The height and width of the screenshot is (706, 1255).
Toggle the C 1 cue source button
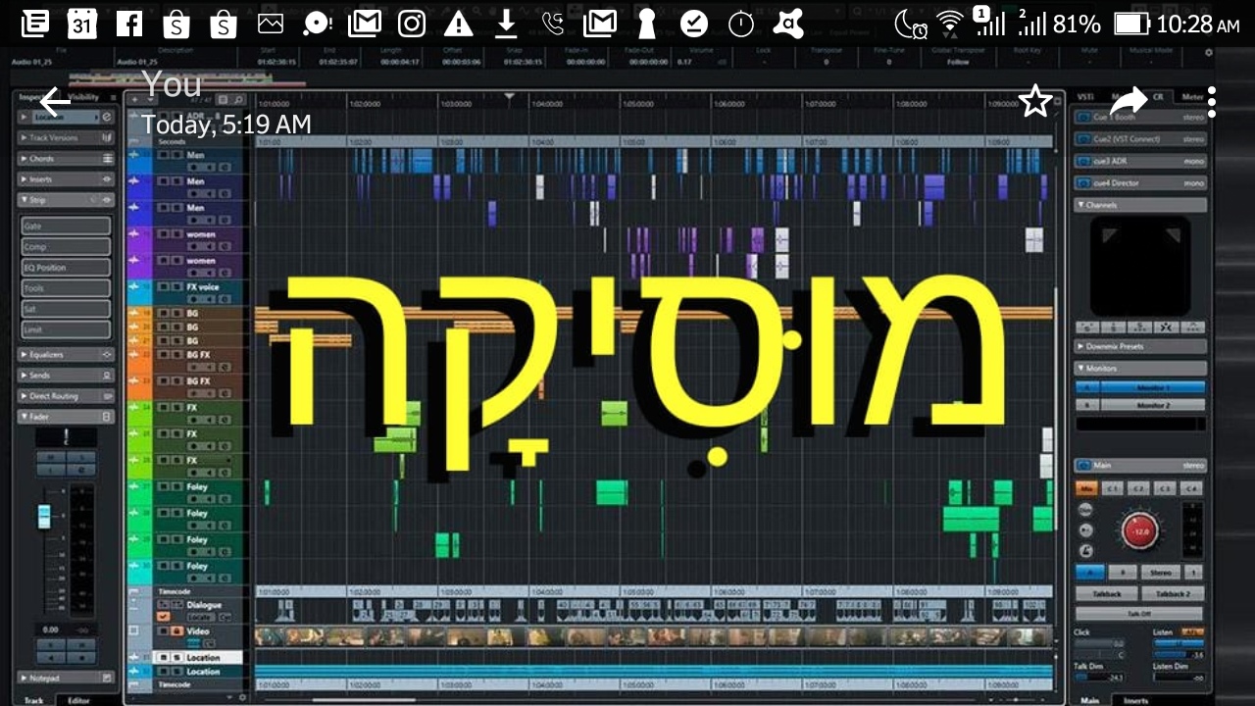coord(1113,488)
